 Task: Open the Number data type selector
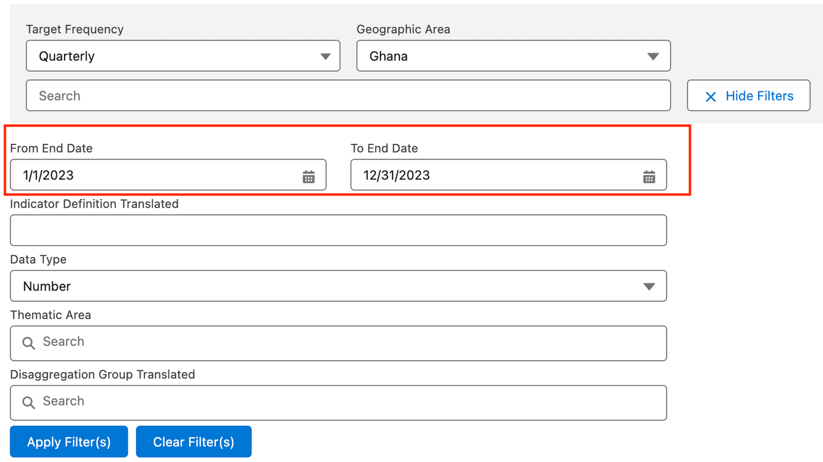[338, 286]
